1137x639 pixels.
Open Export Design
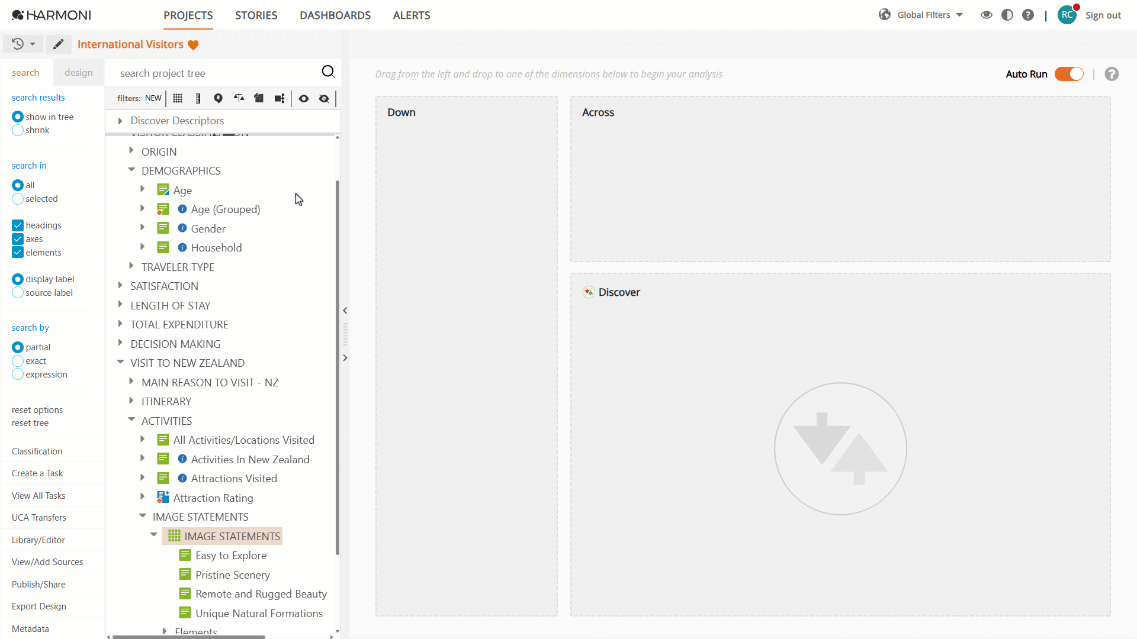pyautogui.click(x=39, y=606)
